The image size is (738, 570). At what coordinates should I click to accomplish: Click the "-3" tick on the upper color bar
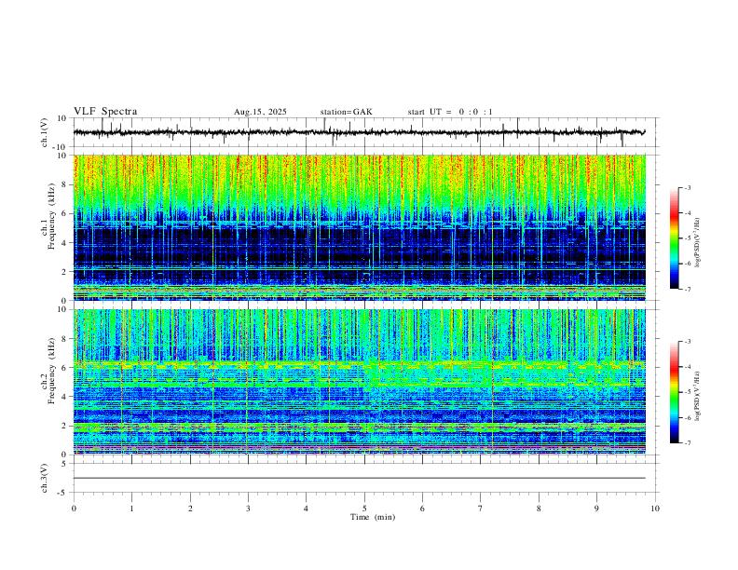tap(688, 187)
